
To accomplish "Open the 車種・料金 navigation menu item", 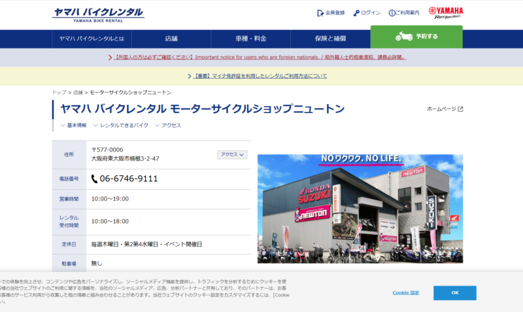I will 251,39.
